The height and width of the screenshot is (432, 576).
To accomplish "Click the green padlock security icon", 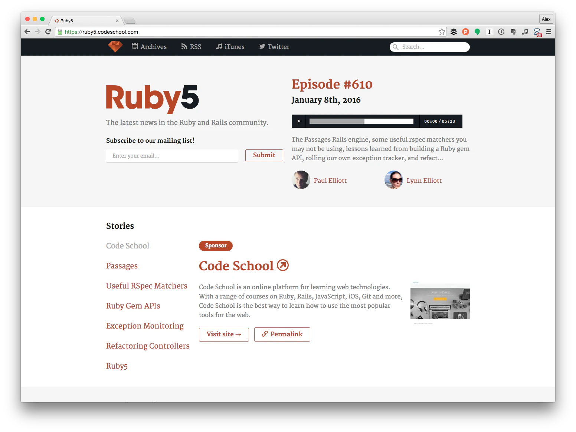I will [x=60, y=32].
